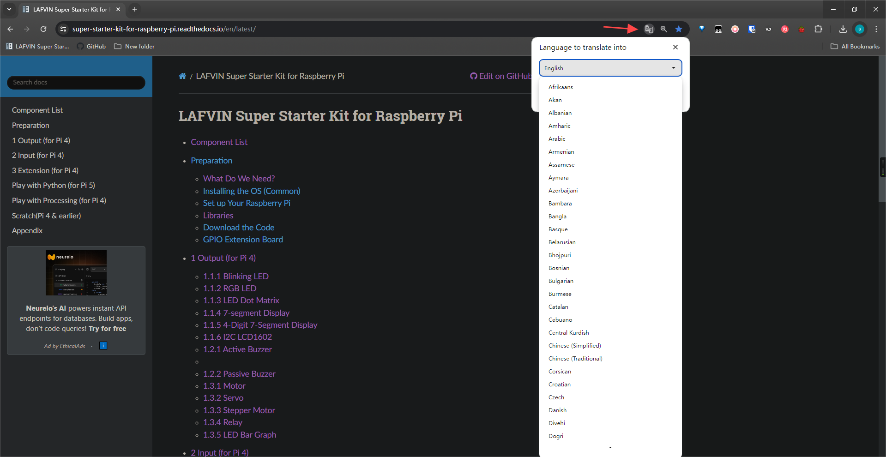Click the site information icon beside URL
The height and width of the screenshot is (457, 886).
coord(63,29)
